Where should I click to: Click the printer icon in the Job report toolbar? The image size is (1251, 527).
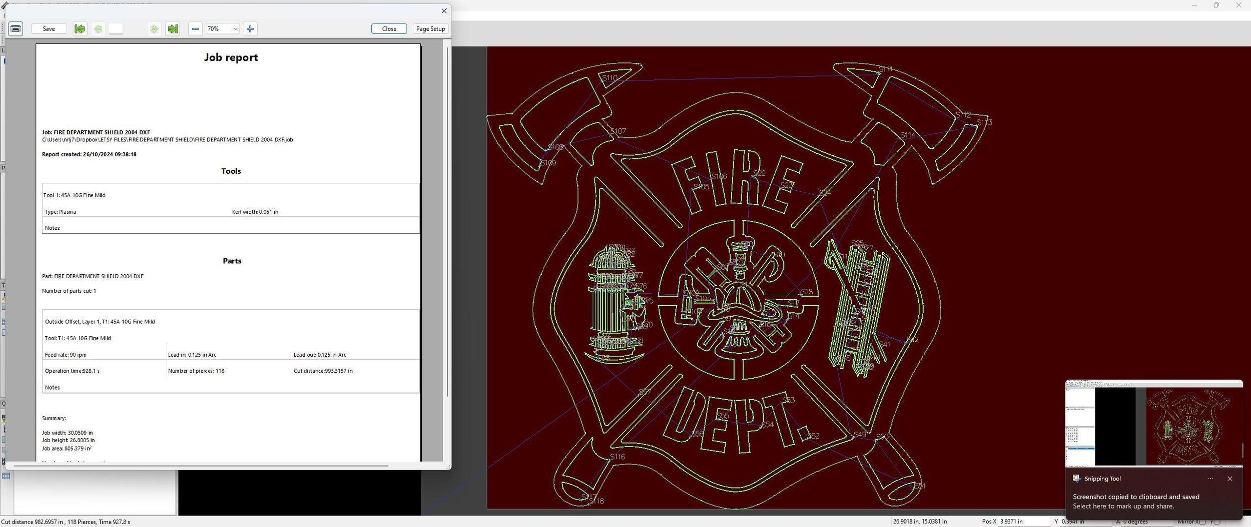(x=16, y=28)
